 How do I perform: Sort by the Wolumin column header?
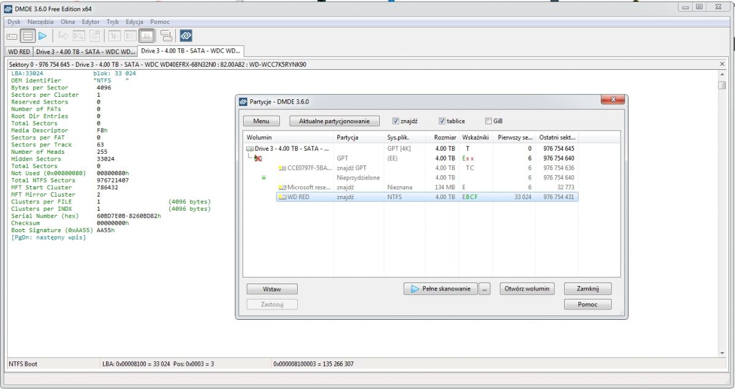click(288, 138)
